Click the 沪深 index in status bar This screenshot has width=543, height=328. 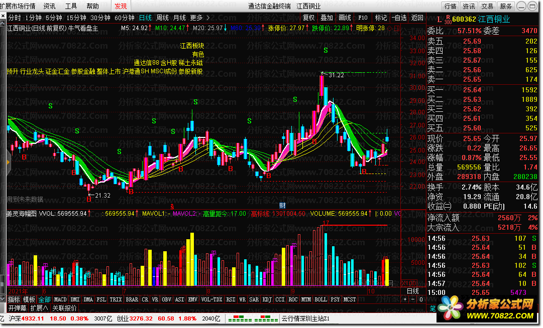[x=15, y=318]
